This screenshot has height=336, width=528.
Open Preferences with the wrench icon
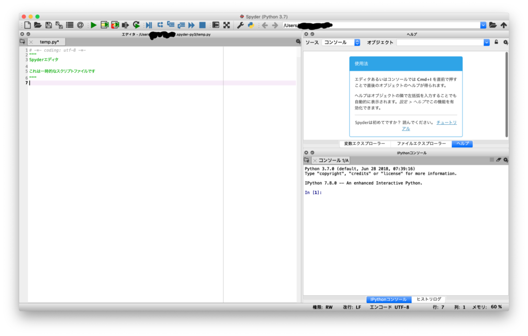(240, 25)
